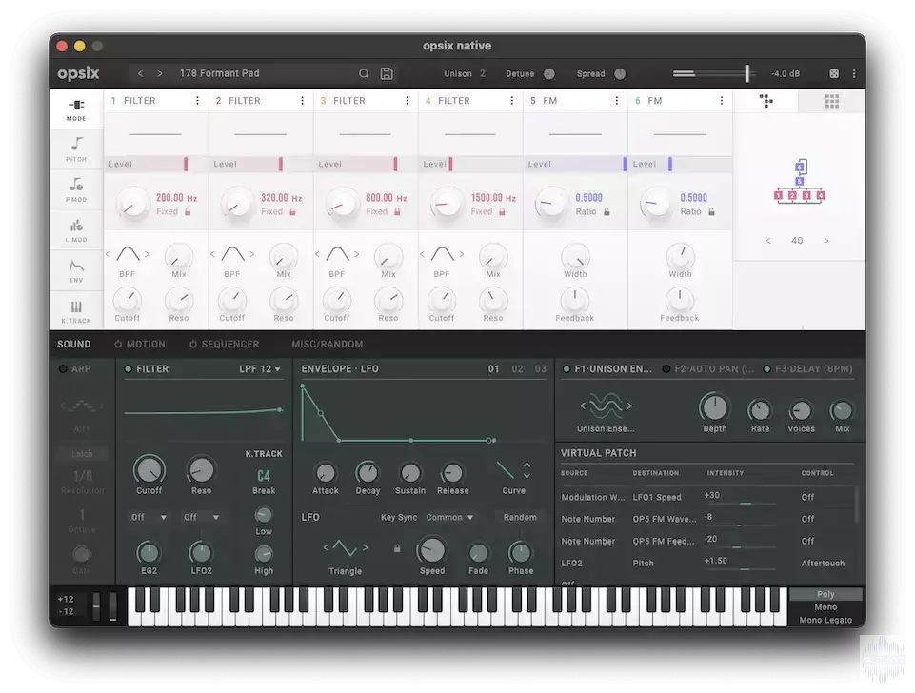Select Poly voice mode

tap(825, 594)
